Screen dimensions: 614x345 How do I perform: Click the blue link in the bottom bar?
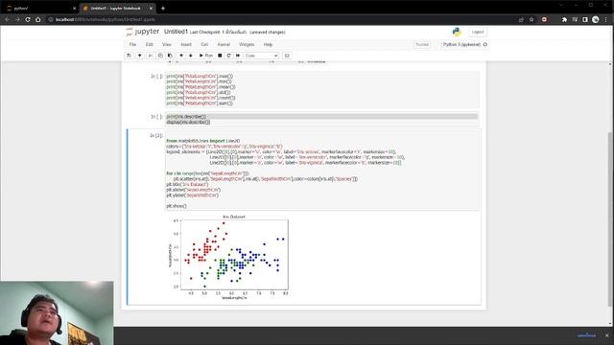586,335
